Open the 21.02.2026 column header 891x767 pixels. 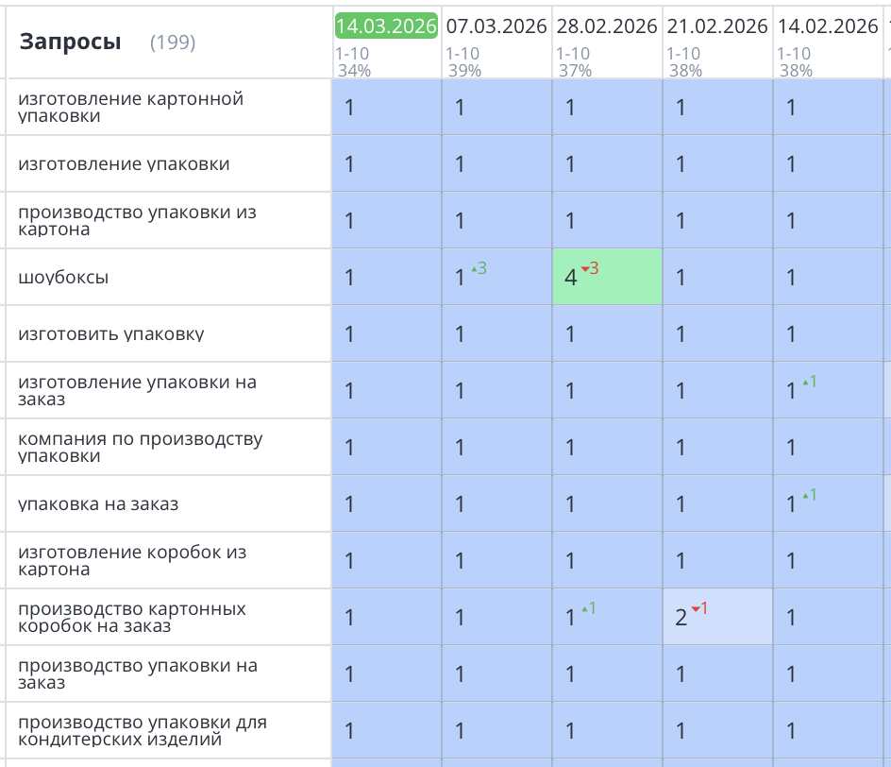[715, 26]
